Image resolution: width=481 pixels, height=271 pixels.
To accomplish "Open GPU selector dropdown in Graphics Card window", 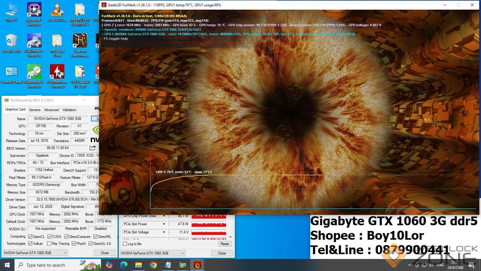I will [x=35, y=253].
